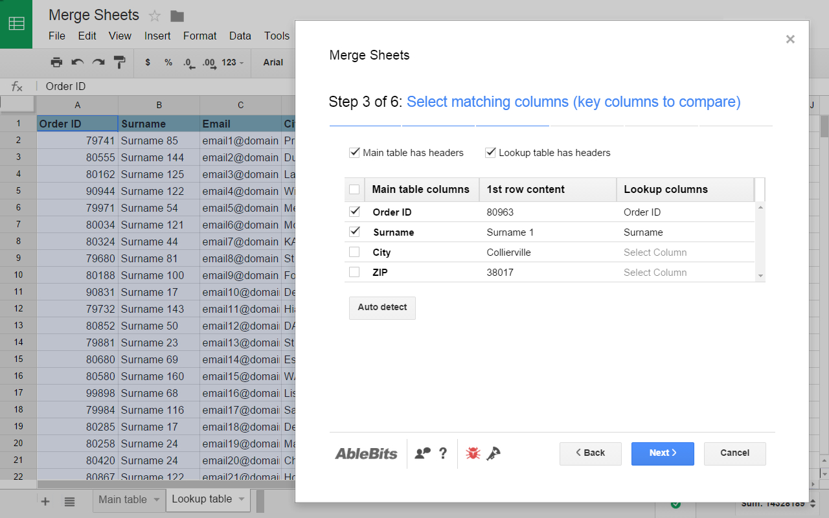Click the red bug report icon
Viewport: 829px width, 518px height.
(473, 453)
